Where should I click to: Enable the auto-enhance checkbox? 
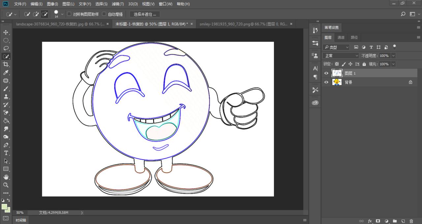point(104,14)
